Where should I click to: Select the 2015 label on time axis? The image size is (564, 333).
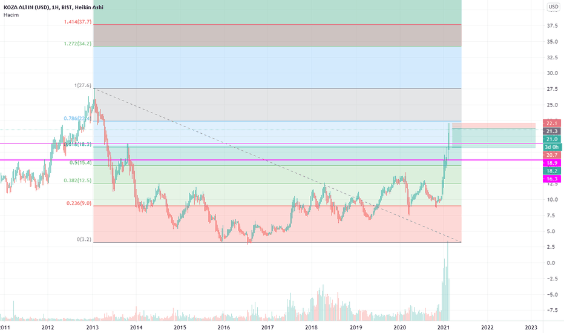click(x=180, y=327)
